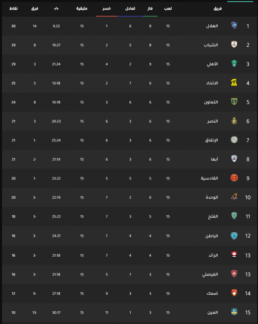Open team name الهلال
This screenshot has height=324, width=258.
click(x=212, y=26)
